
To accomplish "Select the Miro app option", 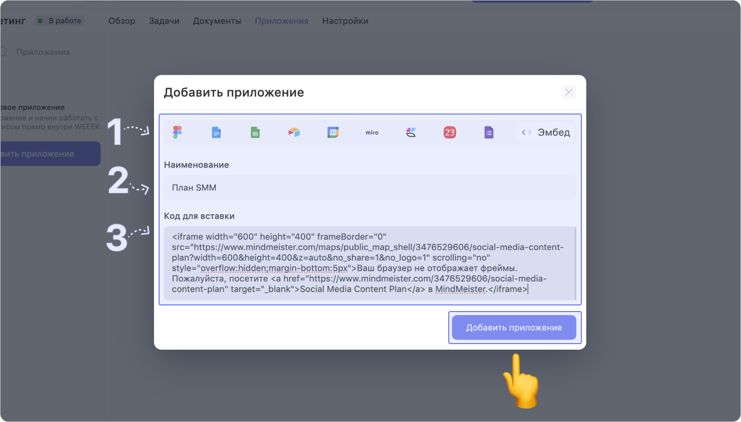I will [x=372, y=132].
